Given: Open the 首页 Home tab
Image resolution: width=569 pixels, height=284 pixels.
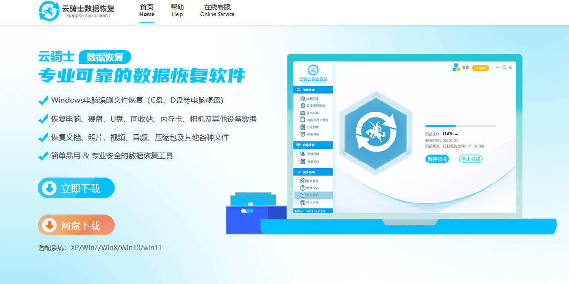Looking at the screenshot, I should (147, 10).
